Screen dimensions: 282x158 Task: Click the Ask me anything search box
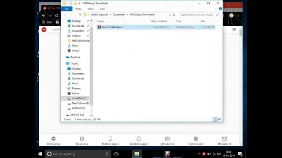[x=78, y=154]
